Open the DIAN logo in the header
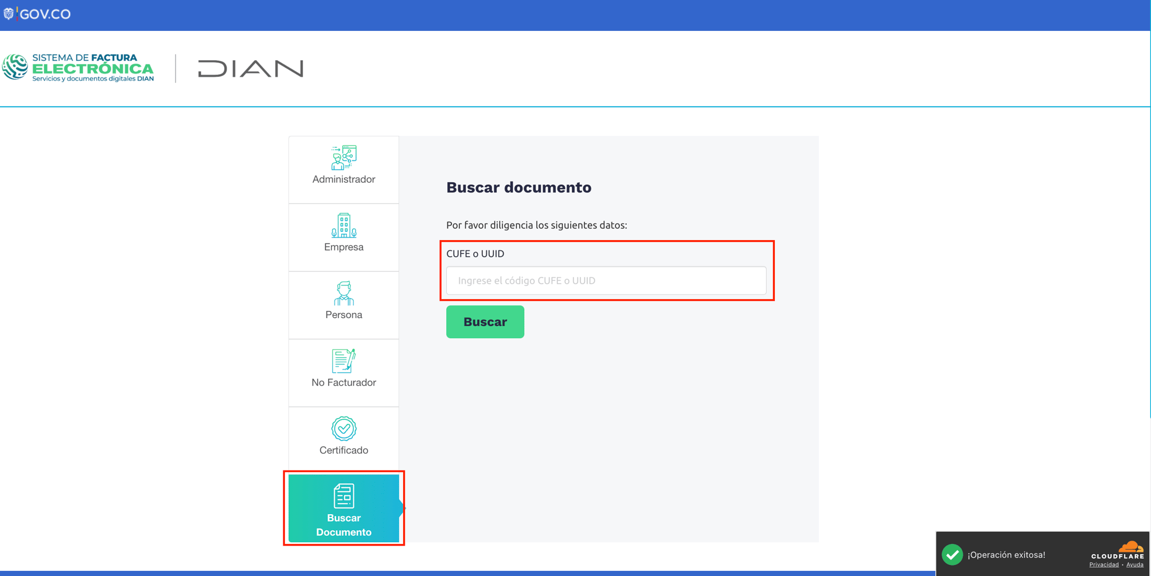 tap(251, 69)
